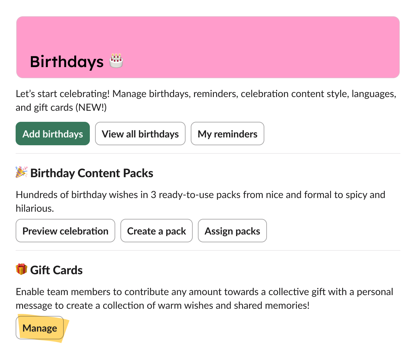Click the content packs description text
The image size is (416, 355).
(x=200, y=201)
